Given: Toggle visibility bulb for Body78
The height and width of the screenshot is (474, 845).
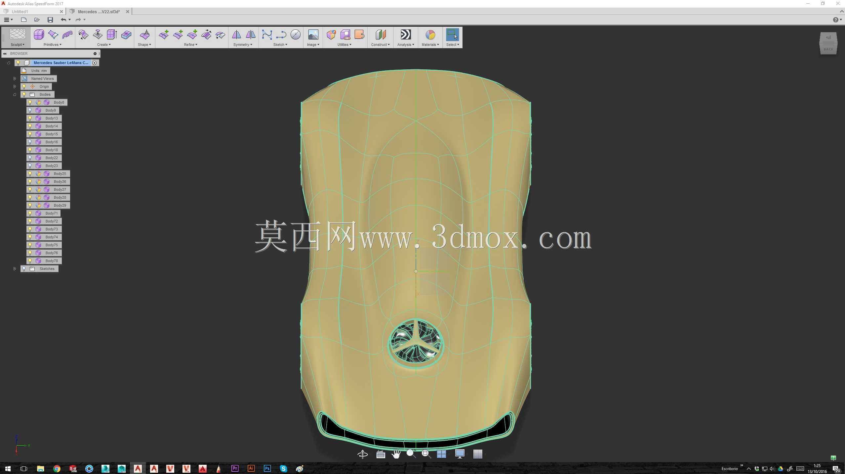Looking at the screenshot, I should (x=30, y=261).
